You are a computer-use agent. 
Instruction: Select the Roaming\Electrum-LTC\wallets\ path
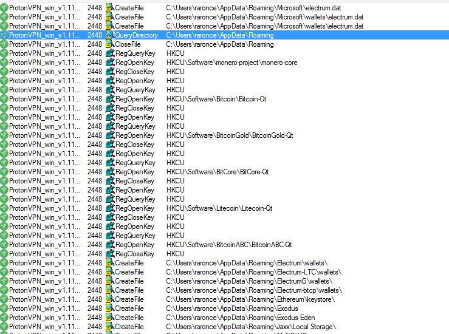(254, 272)
